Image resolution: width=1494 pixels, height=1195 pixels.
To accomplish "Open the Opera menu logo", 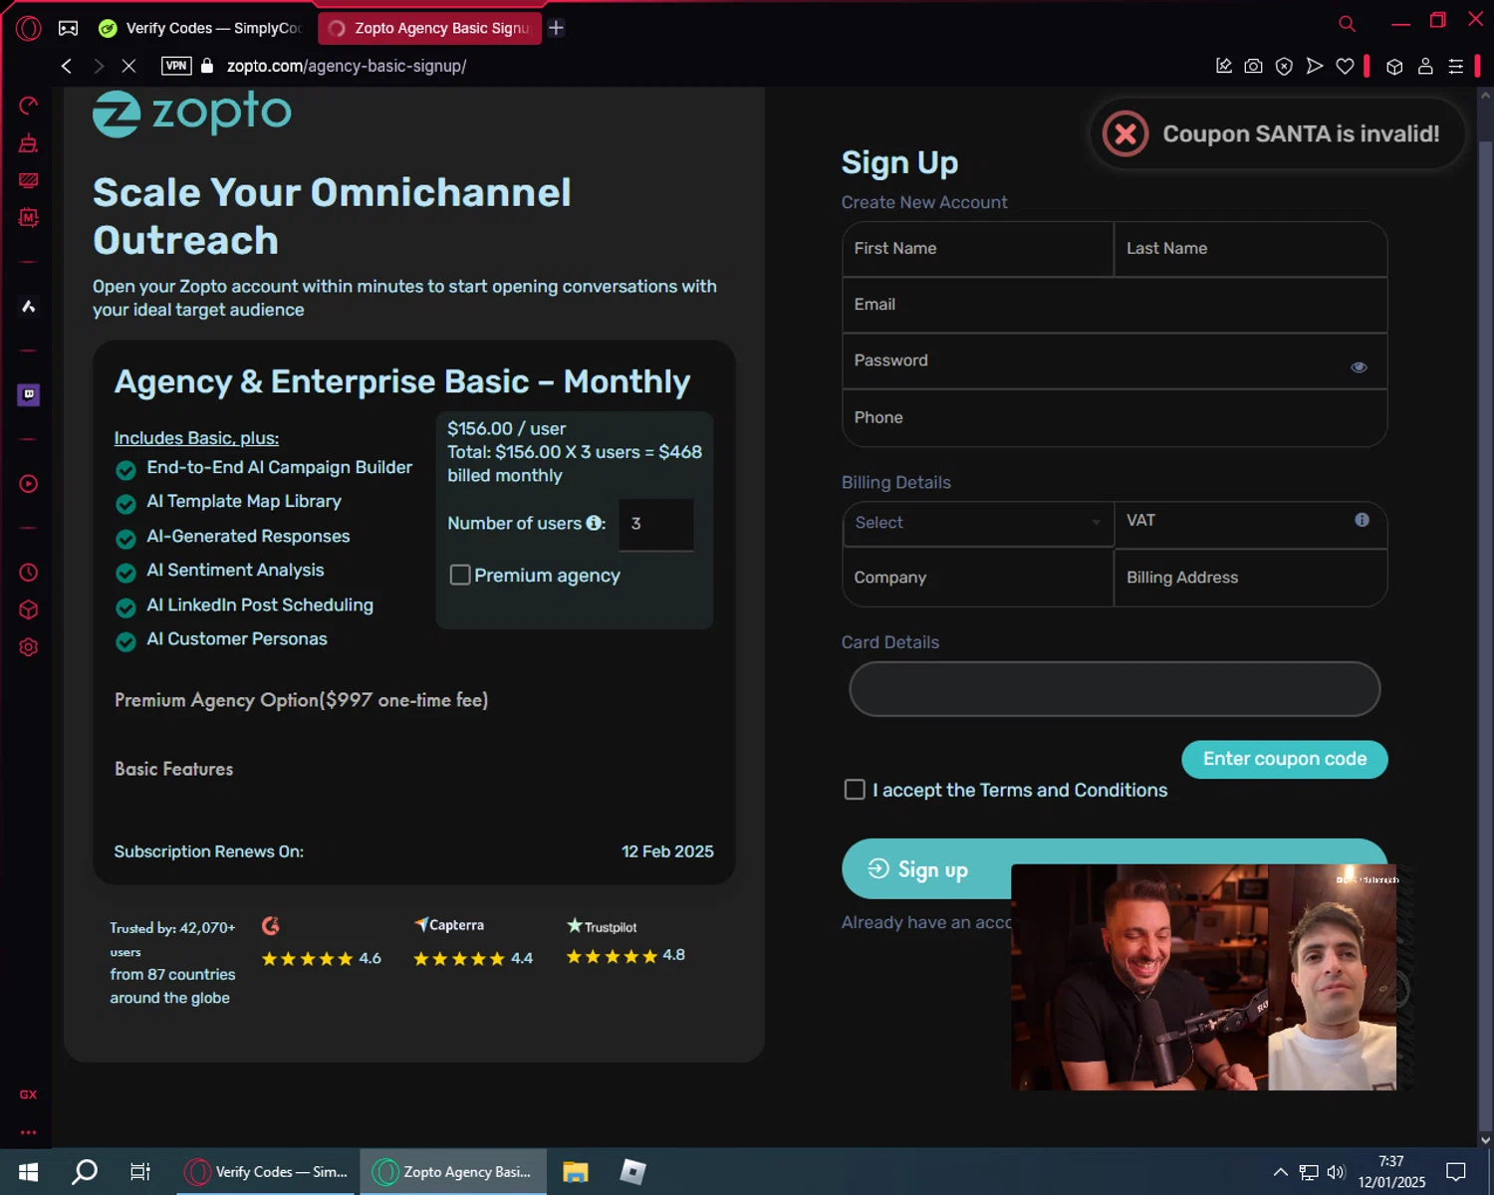I will pyautogui.click(x=28, y=28).
